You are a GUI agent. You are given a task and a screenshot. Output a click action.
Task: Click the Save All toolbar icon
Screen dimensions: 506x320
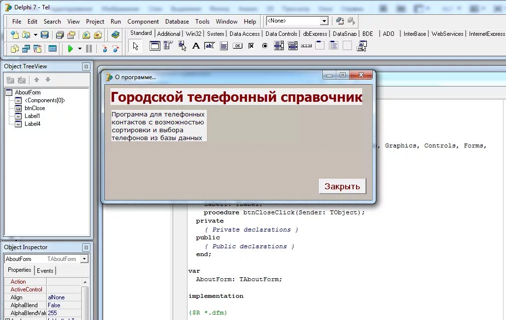coord(60,34)
